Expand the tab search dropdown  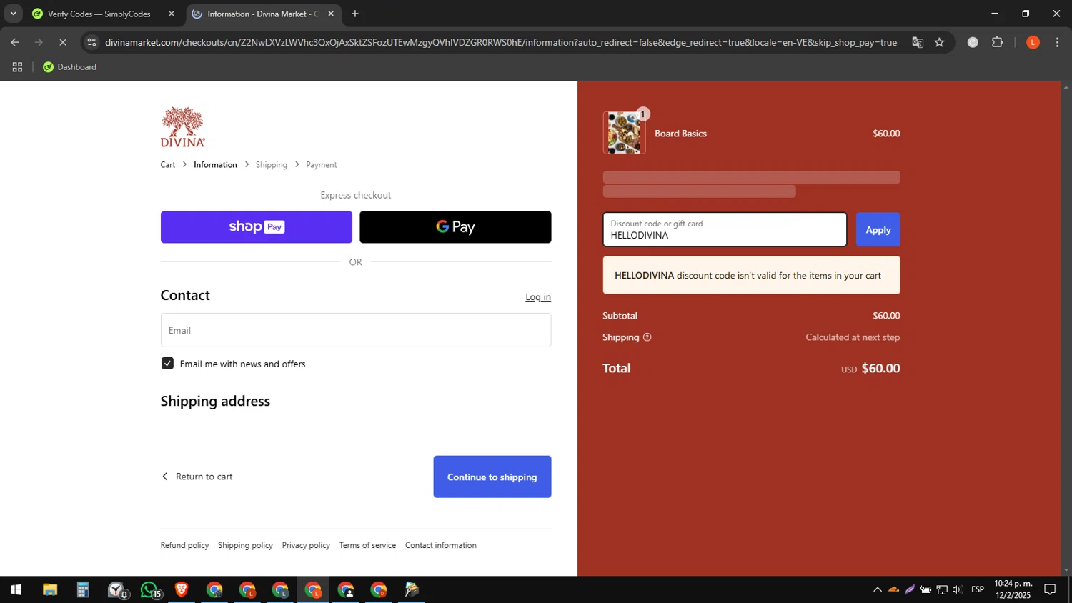pos(13,14)
